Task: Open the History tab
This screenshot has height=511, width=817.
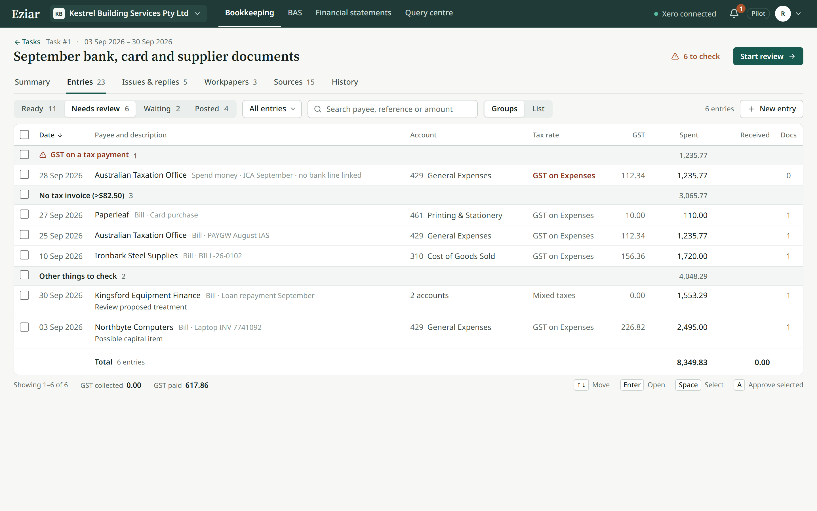Action: point(345,82)
